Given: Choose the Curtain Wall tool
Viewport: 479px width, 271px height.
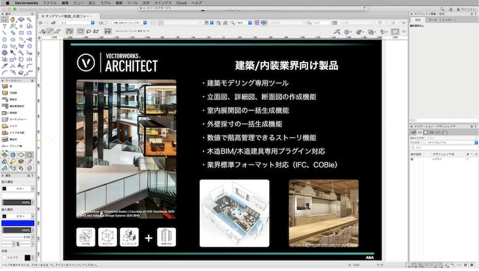Looking at the screenshot, I should (5, 120).
